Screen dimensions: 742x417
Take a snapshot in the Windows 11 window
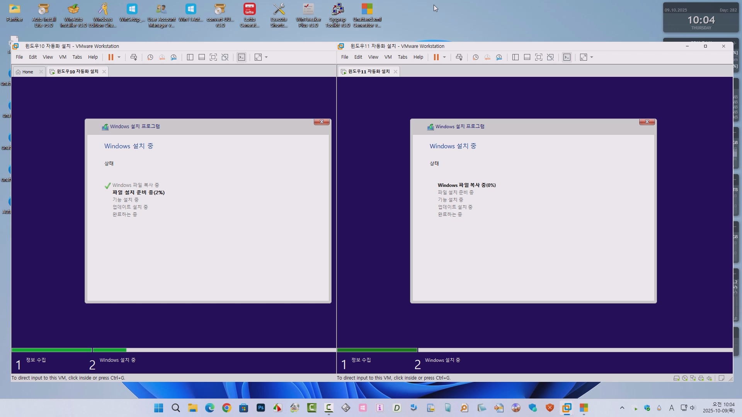[475, 57]
